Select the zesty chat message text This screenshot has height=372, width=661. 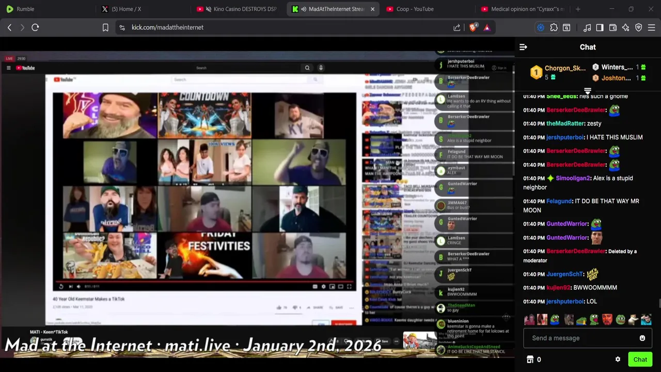[594, 123]
